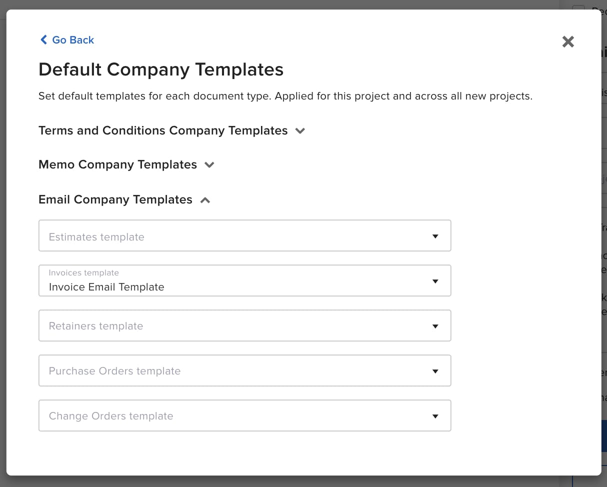Image resolution: width=607 pixels, height=487 pixels.
Task: Click the collapse chevron beside Email Company Templates
Action: point(204,199)
